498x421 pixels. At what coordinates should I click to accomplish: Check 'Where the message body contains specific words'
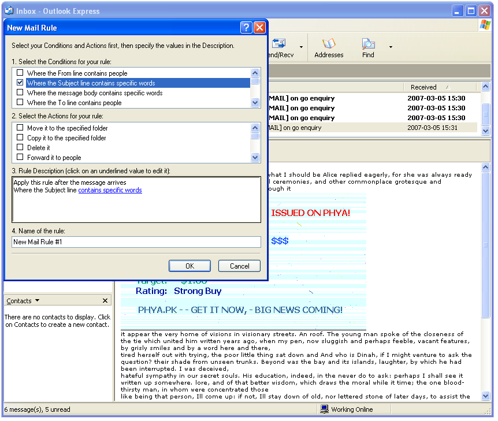[x=20, y=92]
